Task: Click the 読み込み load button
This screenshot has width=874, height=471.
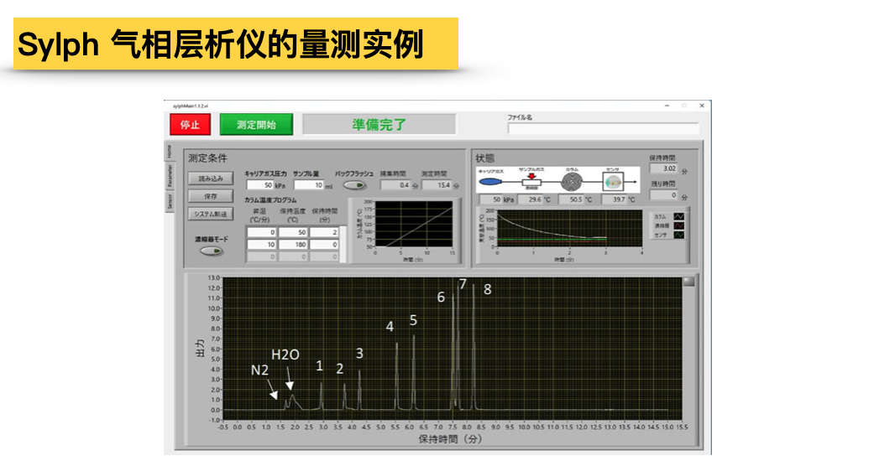Action: click(x=210, y=179)
